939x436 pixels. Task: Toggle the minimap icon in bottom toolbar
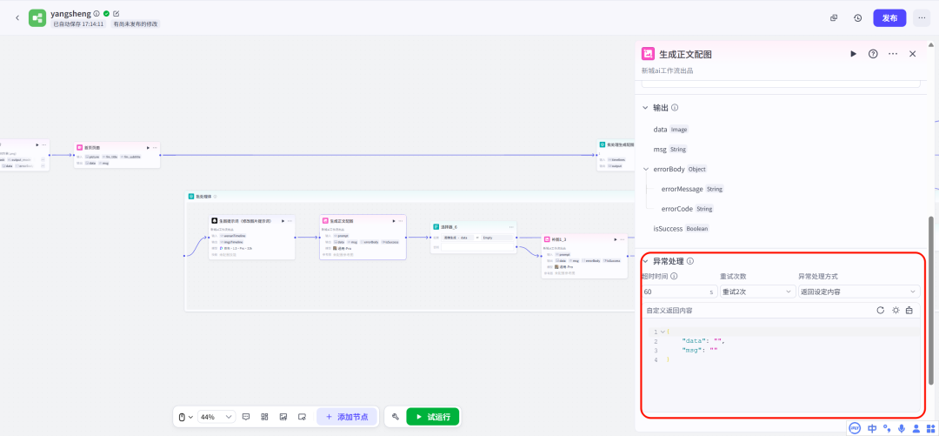pos(303,417)
